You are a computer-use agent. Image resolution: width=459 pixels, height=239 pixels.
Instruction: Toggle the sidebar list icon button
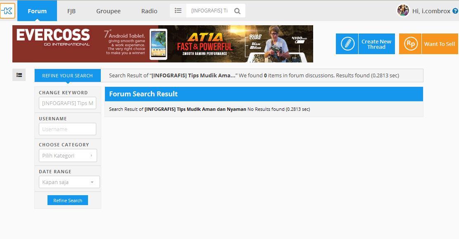click(x=19, y=75)
